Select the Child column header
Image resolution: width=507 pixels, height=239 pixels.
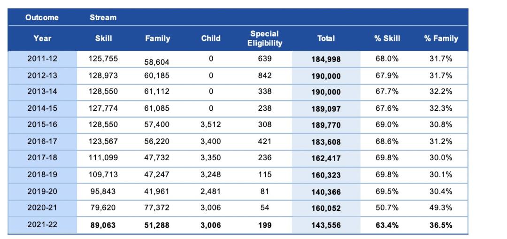coord(211,39)
